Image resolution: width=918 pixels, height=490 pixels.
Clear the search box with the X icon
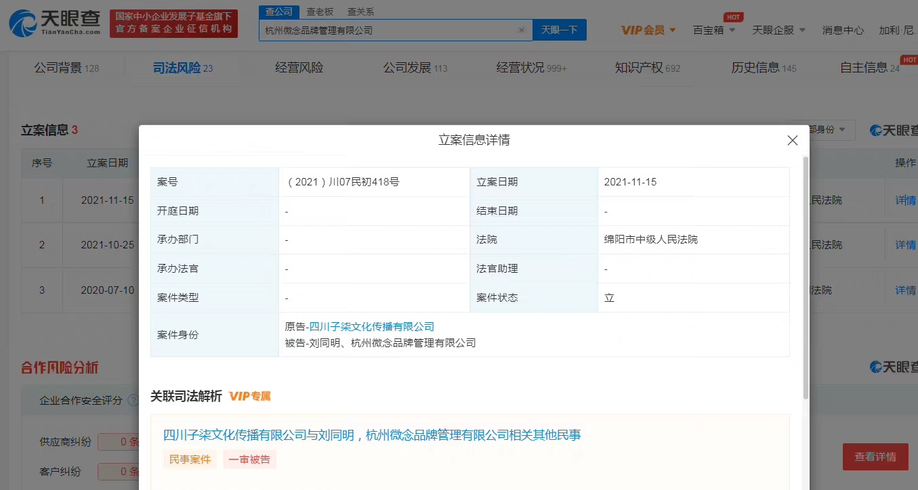(x=521, y=30)
